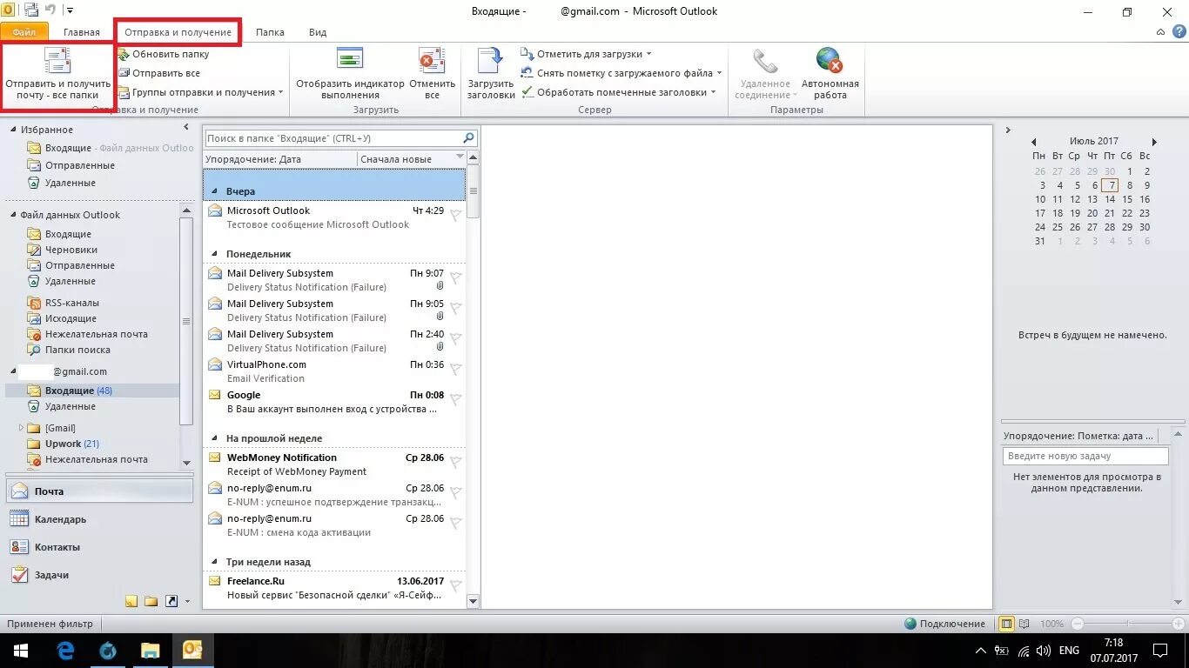Open WebMoney Notification message
The image size is (1189, 668).
tap(334, 464)
